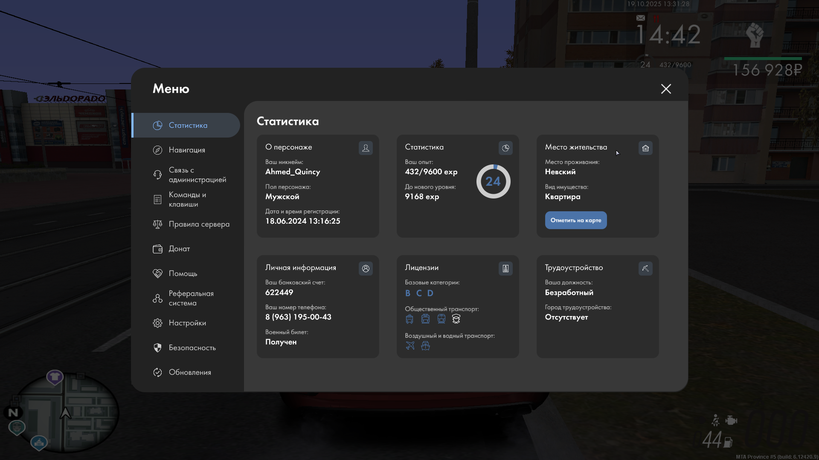Click the tools icon in Трудоустройство card

(645, 268)
